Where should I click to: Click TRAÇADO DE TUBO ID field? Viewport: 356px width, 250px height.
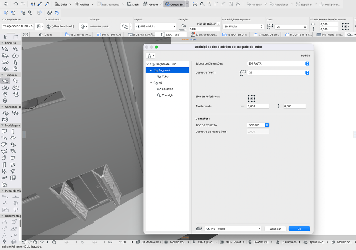coord(18,26)
